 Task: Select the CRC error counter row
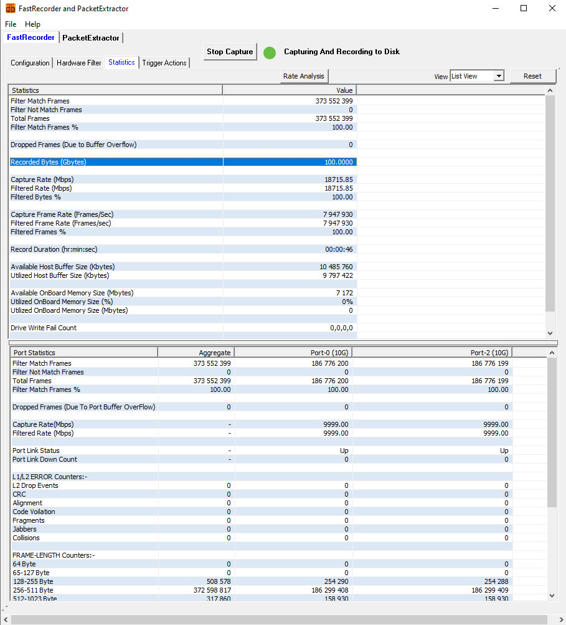[x=262, y=494]
